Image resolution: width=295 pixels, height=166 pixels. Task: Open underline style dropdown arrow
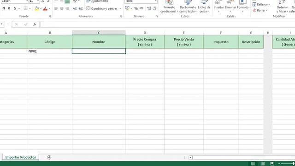(19, 8)
